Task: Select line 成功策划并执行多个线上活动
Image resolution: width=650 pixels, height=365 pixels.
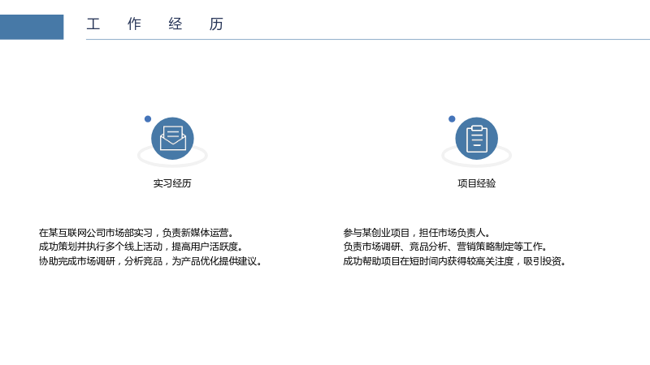Action: 141,247
